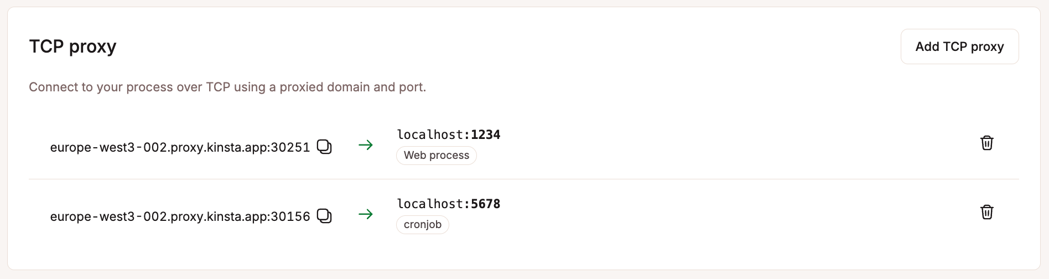This screenshot has height=279, width=1049.
Task: Select the cronjob badge
Action: [x=422, y=225]
